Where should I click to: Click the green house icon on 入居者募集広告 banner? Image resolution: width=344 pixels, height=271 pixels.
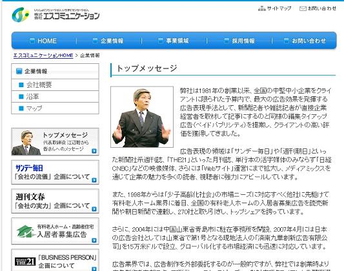click(x=25, y=231)
